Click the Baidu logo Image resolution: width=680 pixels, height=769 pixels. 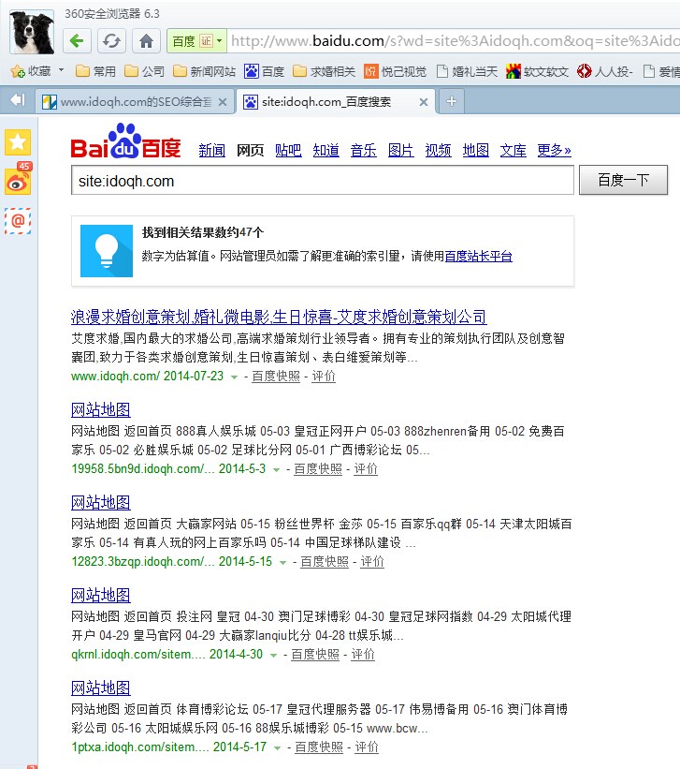tap(126, 142)
